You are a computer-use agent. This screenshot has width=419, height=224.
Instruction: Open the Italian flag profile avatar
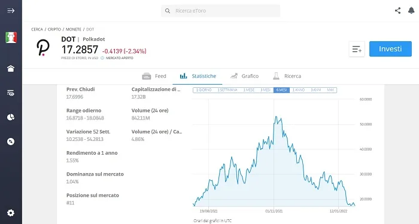pos(11,37)
